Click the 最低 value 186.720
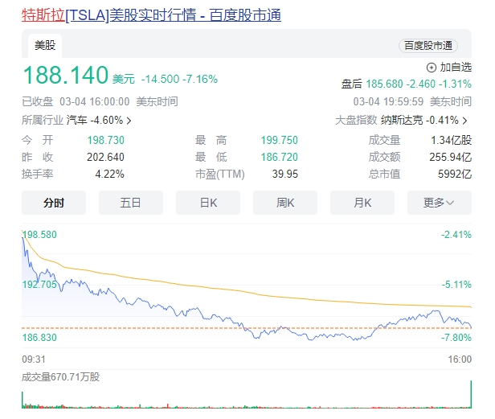 [x=280, y=157]
